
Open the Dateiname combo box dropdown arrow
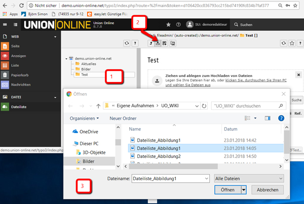[207, 178]
